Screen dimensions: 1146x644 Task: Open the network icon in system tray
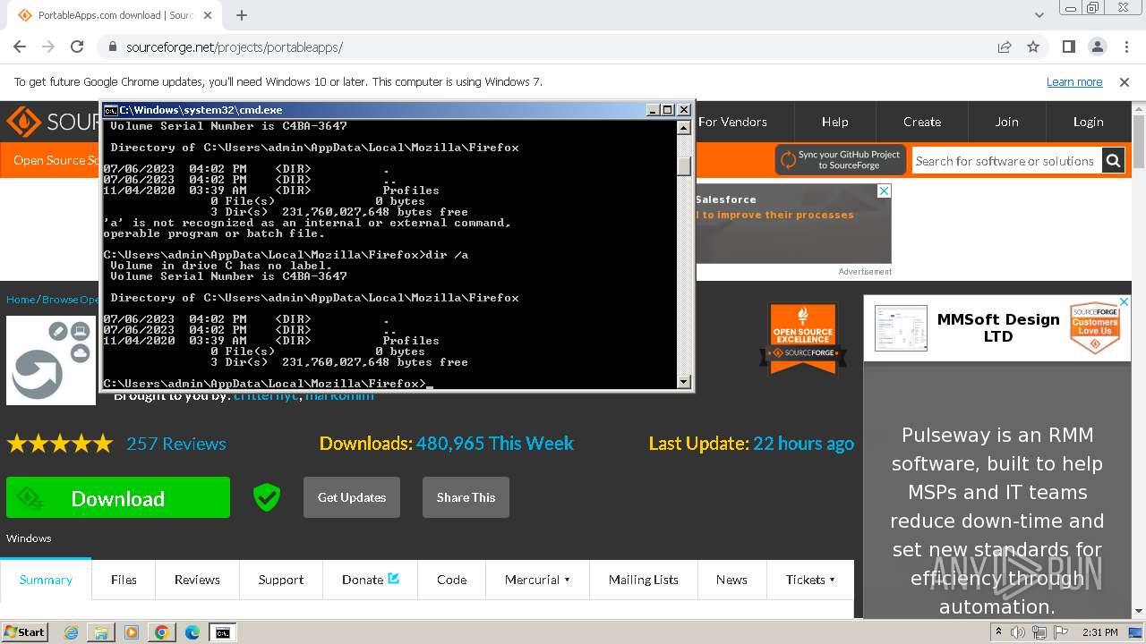tap(1039, 632)
